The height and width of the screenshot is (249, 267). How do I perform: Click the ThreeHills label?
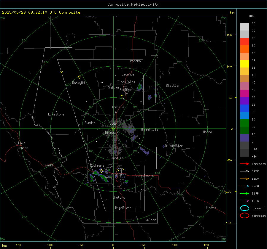149,129
